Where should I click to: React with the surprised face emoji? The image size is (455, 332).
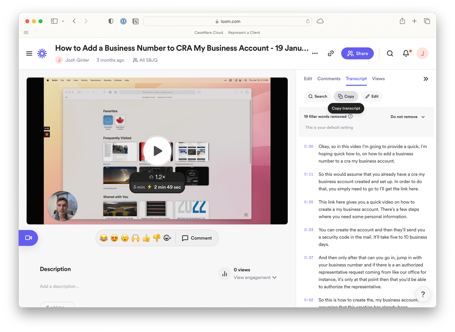pos(125,238)
